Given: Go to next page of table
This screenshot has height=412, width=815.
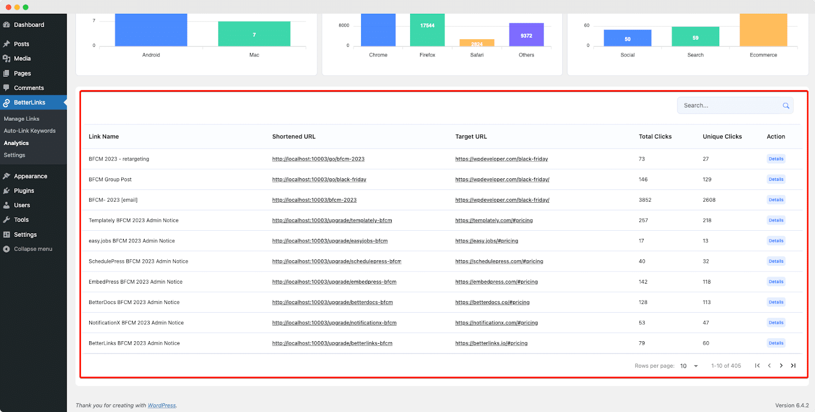Looking at the screenshot, I should [x=781, y=366].
